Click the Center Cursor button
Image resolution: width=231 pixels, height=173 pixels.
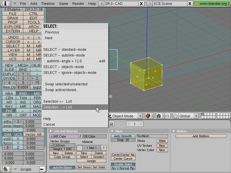[x=123, y=159]
